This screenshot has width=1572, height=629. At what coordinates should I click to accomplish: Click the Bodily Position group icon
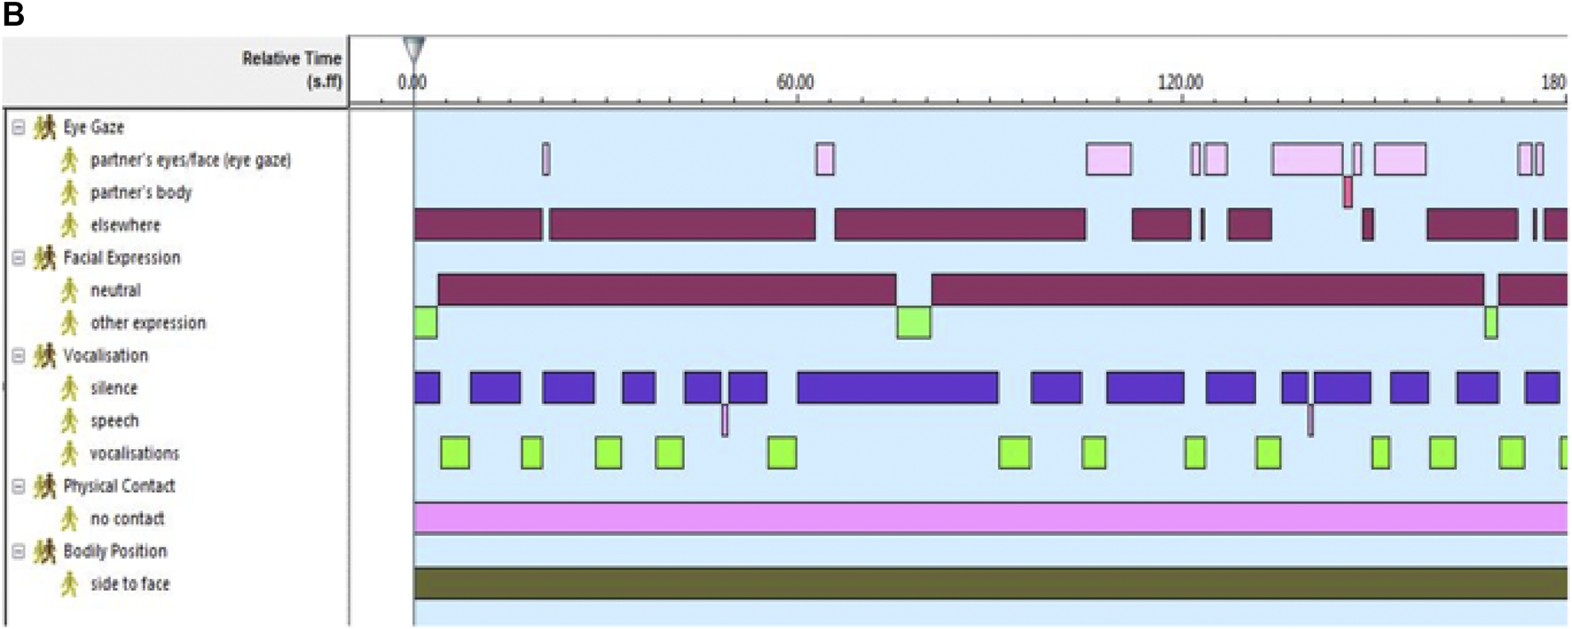44,552
